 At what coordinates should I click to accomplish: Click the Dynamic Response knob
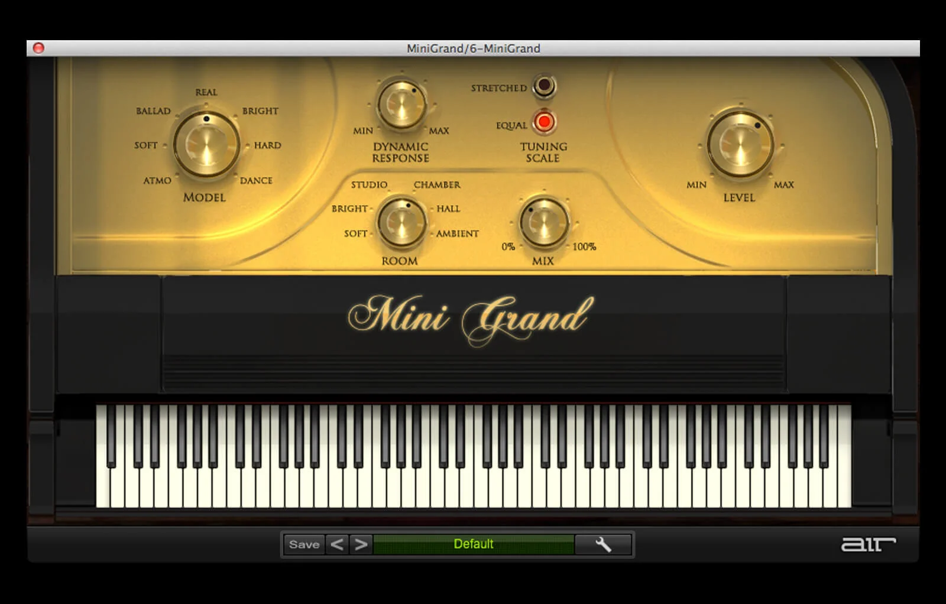coord(401,105)
